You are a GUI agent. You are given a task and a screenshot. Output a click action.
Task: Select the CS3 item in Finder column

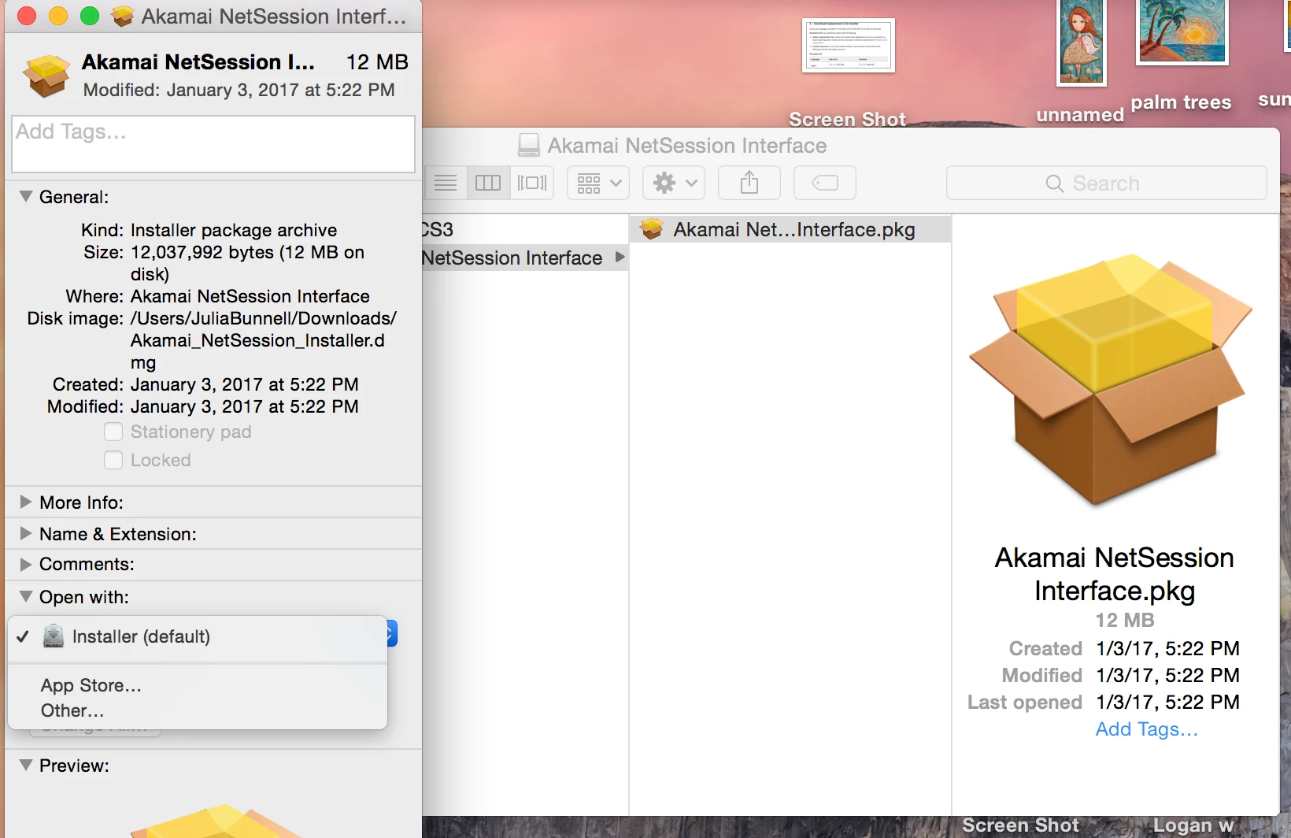525,229
